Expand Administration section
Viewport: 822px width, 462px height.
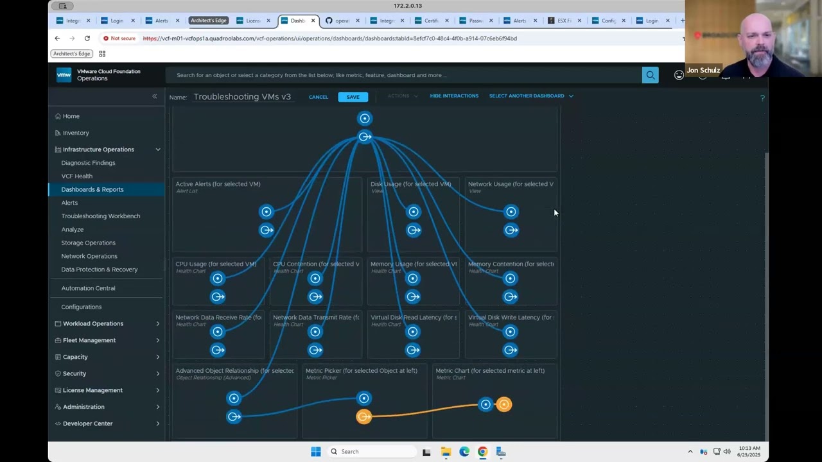pyautogui.click(x=157, y=407)
